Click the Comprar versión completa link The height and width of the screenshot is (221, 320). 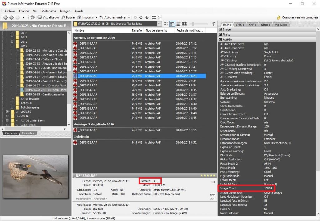click(x=301, y=17)
